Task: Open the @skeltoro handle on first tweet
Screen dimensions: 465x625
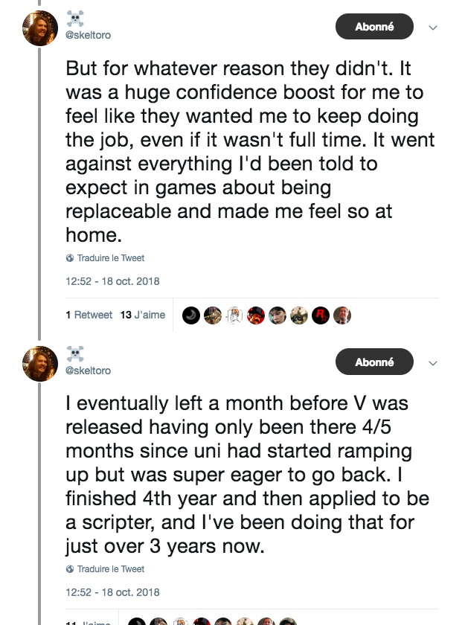Action: [x=88, y=35]
